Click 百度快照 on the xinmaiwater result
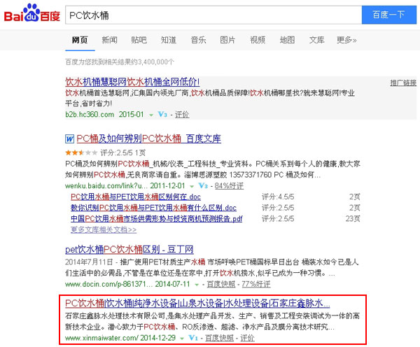This screenshot has height=347, width=420. click(219, 338)
